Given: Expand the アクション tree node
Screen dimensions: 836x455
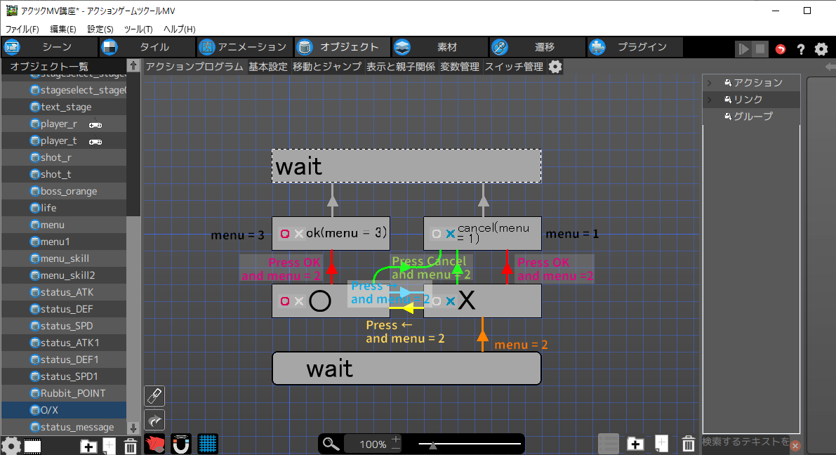Looking at the screenshot, I should pyautogui.click(x=709, y=83).
